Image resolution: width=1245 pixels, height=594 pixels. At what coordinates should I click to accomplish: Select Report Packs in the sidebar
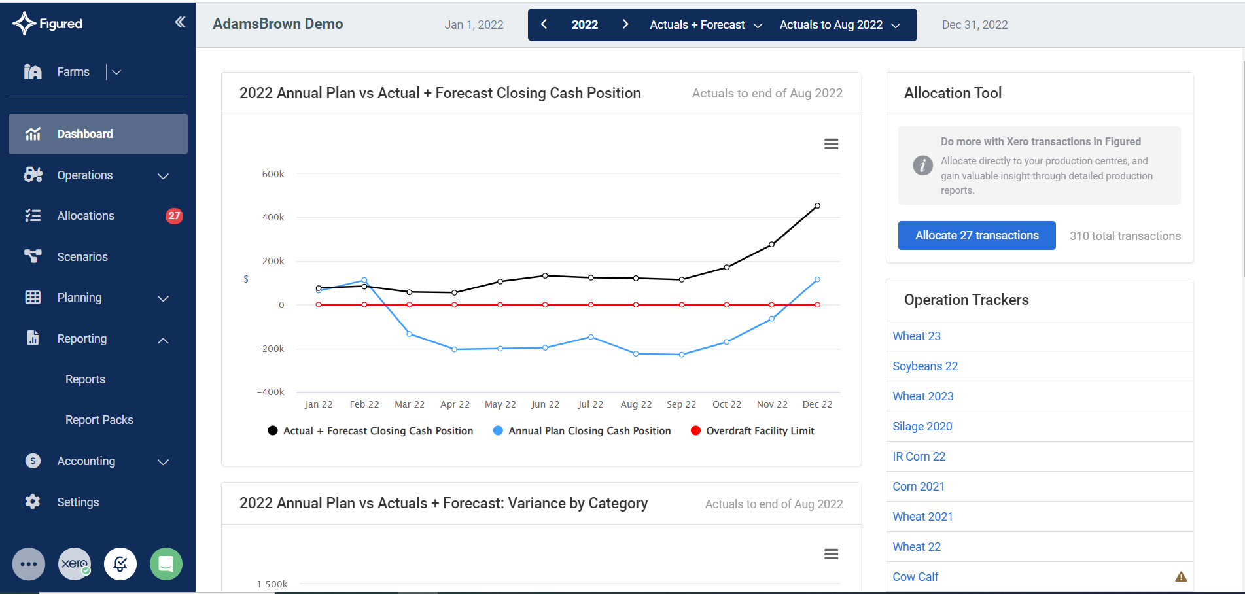(x=99, y=419)
